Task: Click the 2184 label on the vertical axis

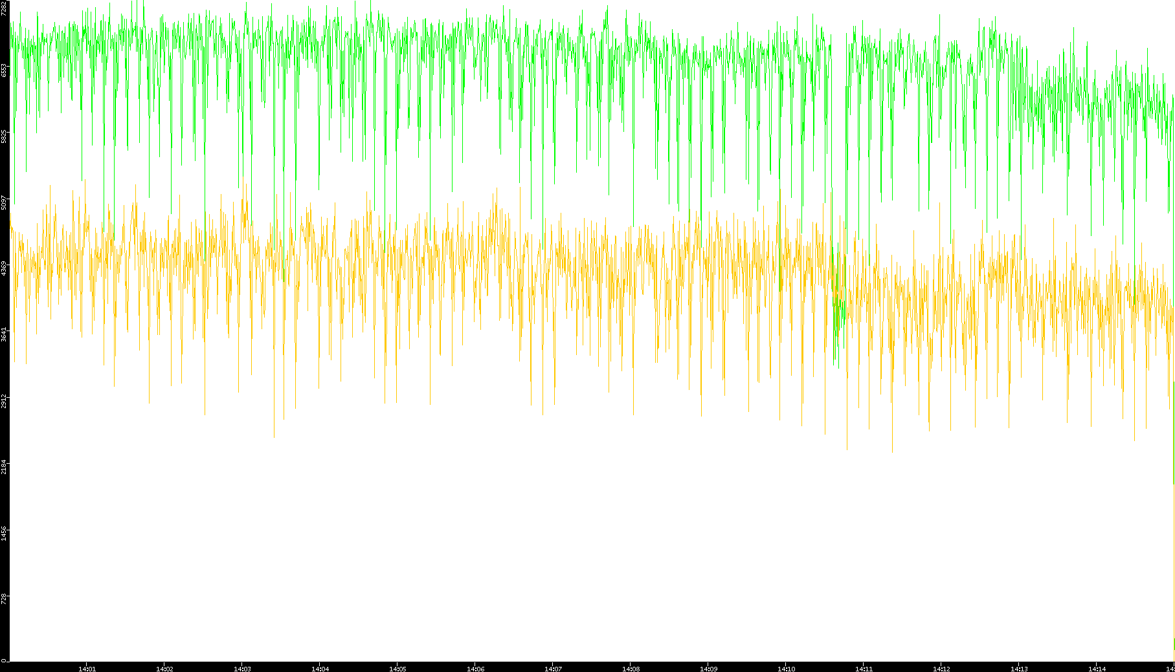Action: tap(5, 466)
